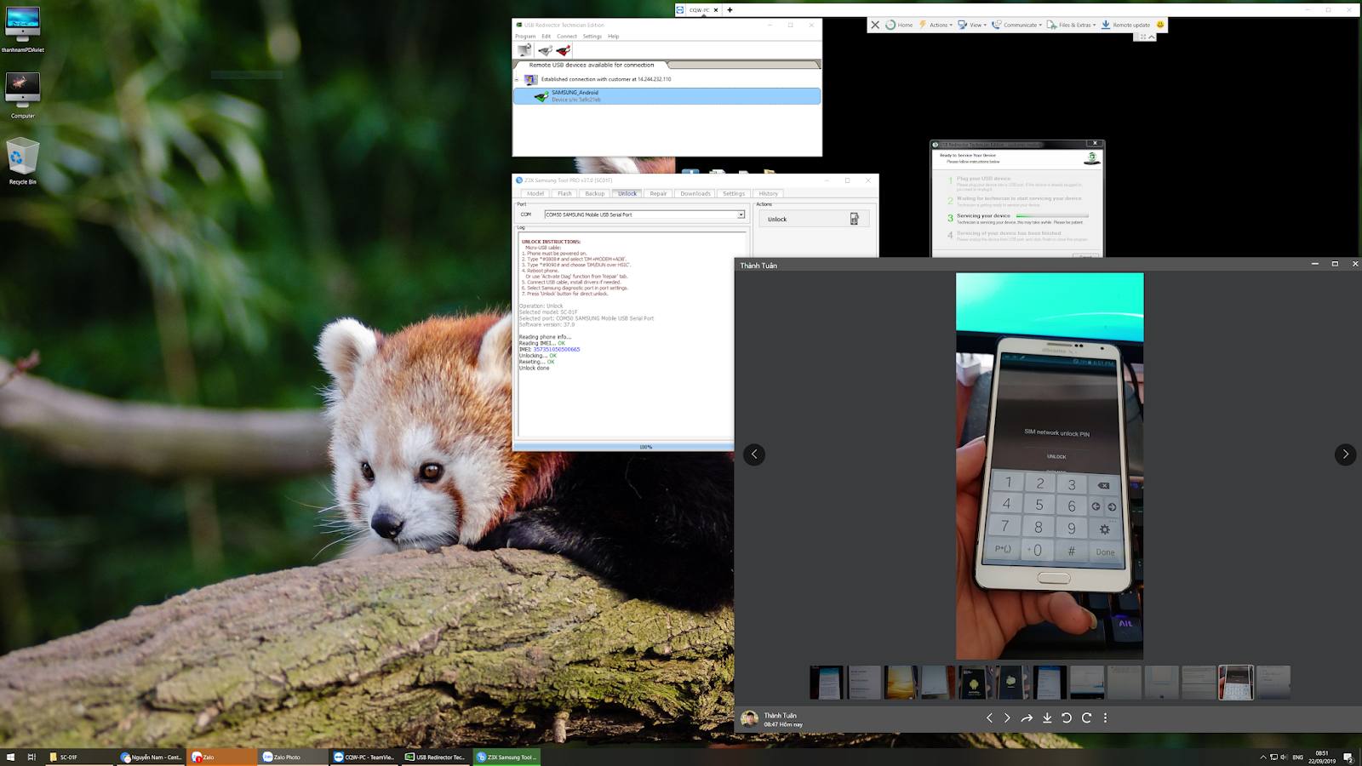Viewport: 1362px width, 766px height.
Task: Open the Computer desktop icon
Action: coord(22,95)
